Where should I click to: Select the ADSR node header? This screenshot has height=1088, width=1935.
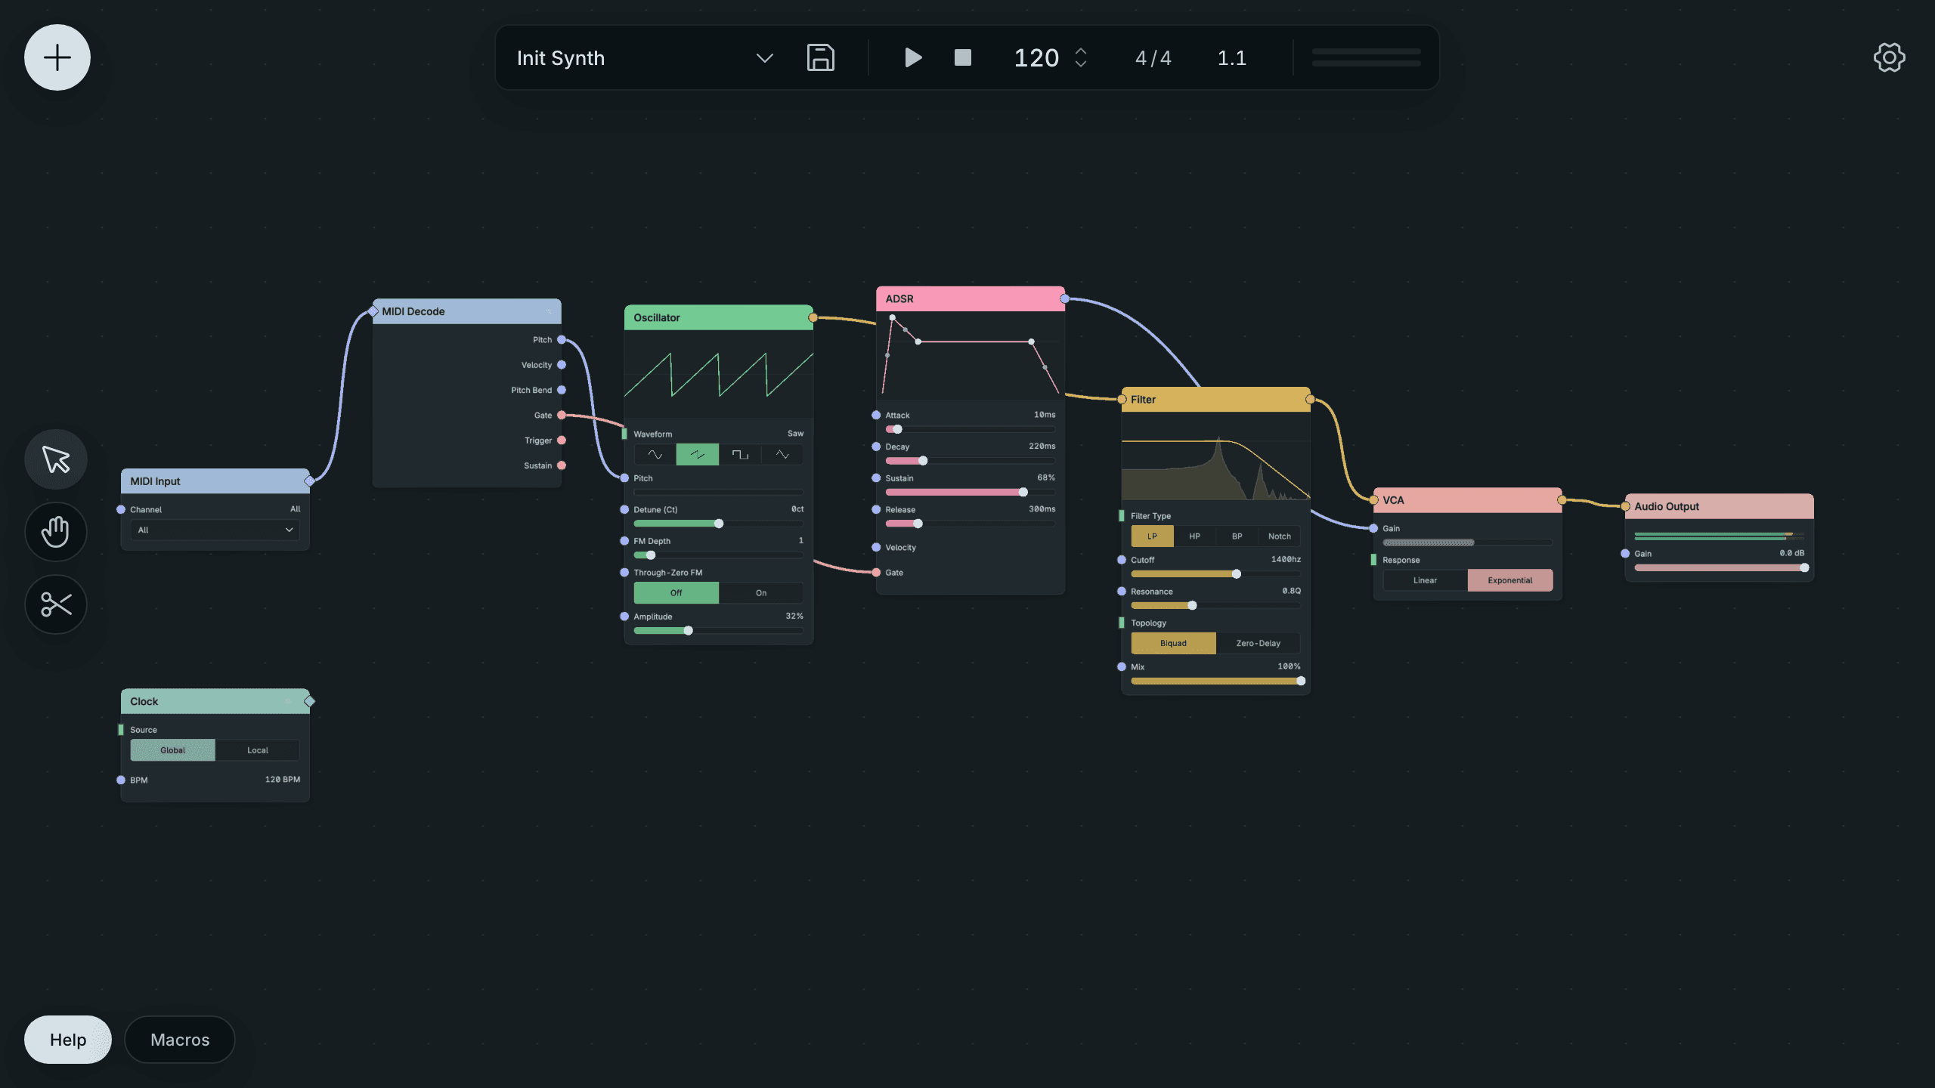coord(971,298)
